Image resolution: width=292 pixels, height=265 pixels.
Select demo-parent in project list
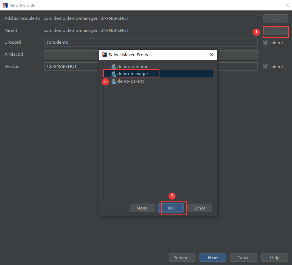coord(158,81)
